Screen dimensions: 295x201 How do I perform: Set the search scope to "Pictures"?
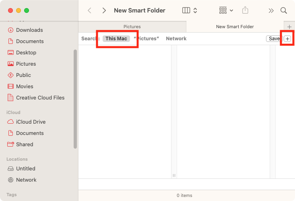[x=146, y=38]
